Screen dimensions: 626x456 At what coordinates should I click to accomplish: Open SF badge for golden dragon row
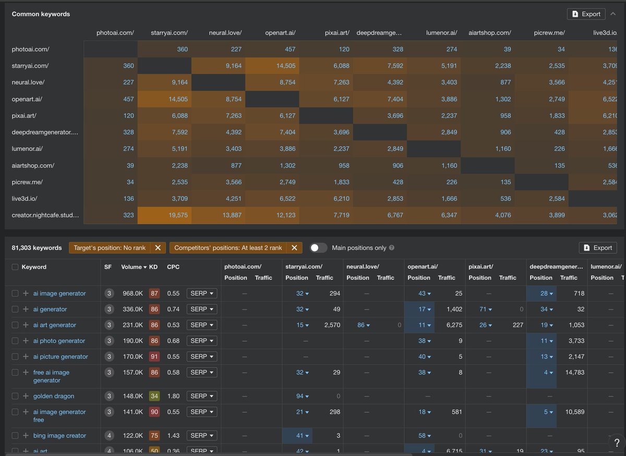point(109,396)
